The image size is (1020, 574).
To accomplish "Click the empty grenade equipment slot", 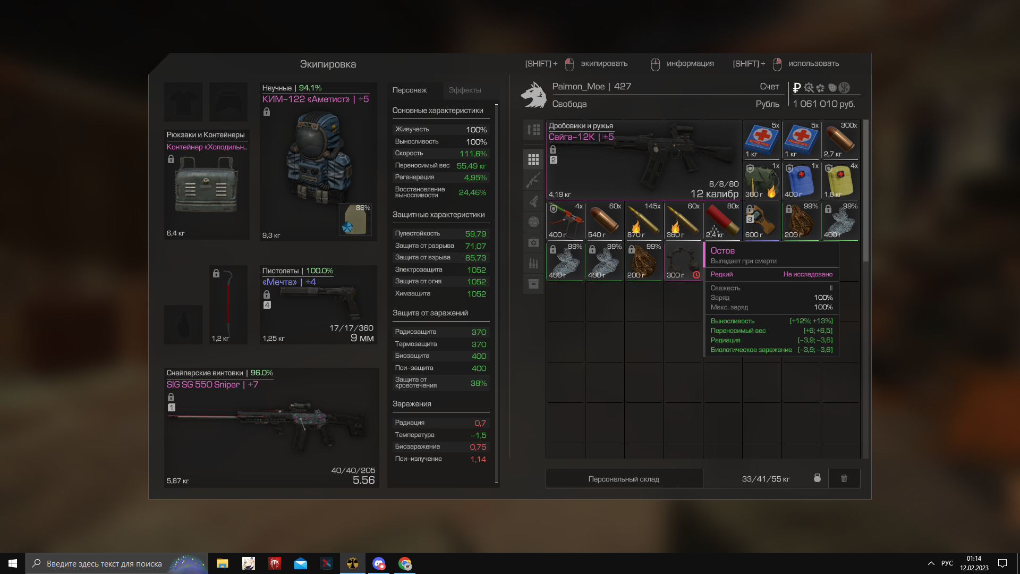I will coord(183,325).
